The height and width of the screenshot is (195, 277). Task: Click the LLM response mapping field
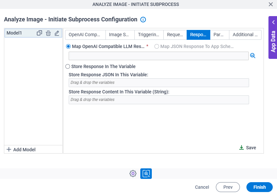click(159, 56)
